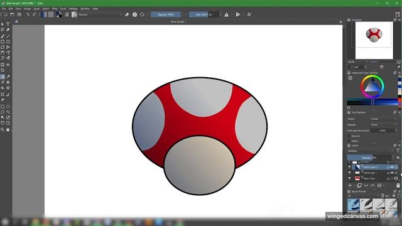The width and height of the screenshot is (402, 226).
Task: Toggle eraser mode in toolbar
Action: 127,14
